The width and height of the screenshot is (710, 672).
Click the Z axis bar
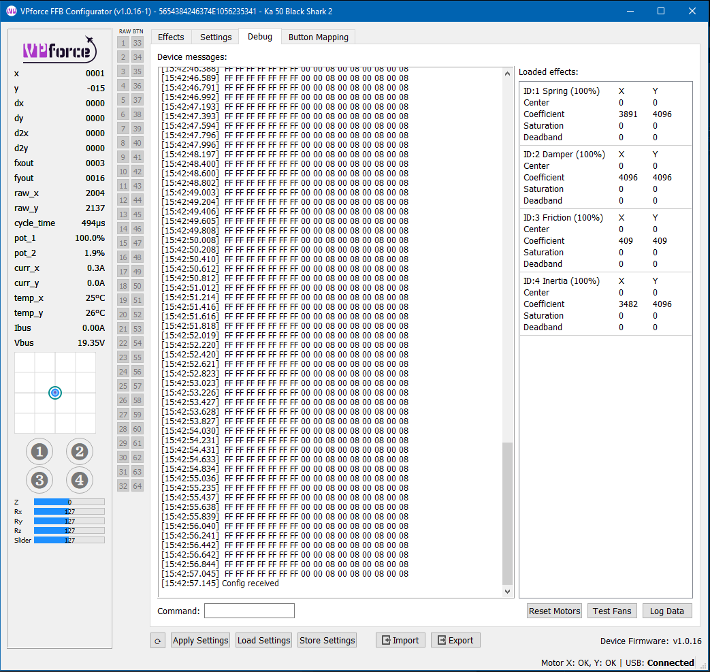pyautogui.click(x=69, y=502)
